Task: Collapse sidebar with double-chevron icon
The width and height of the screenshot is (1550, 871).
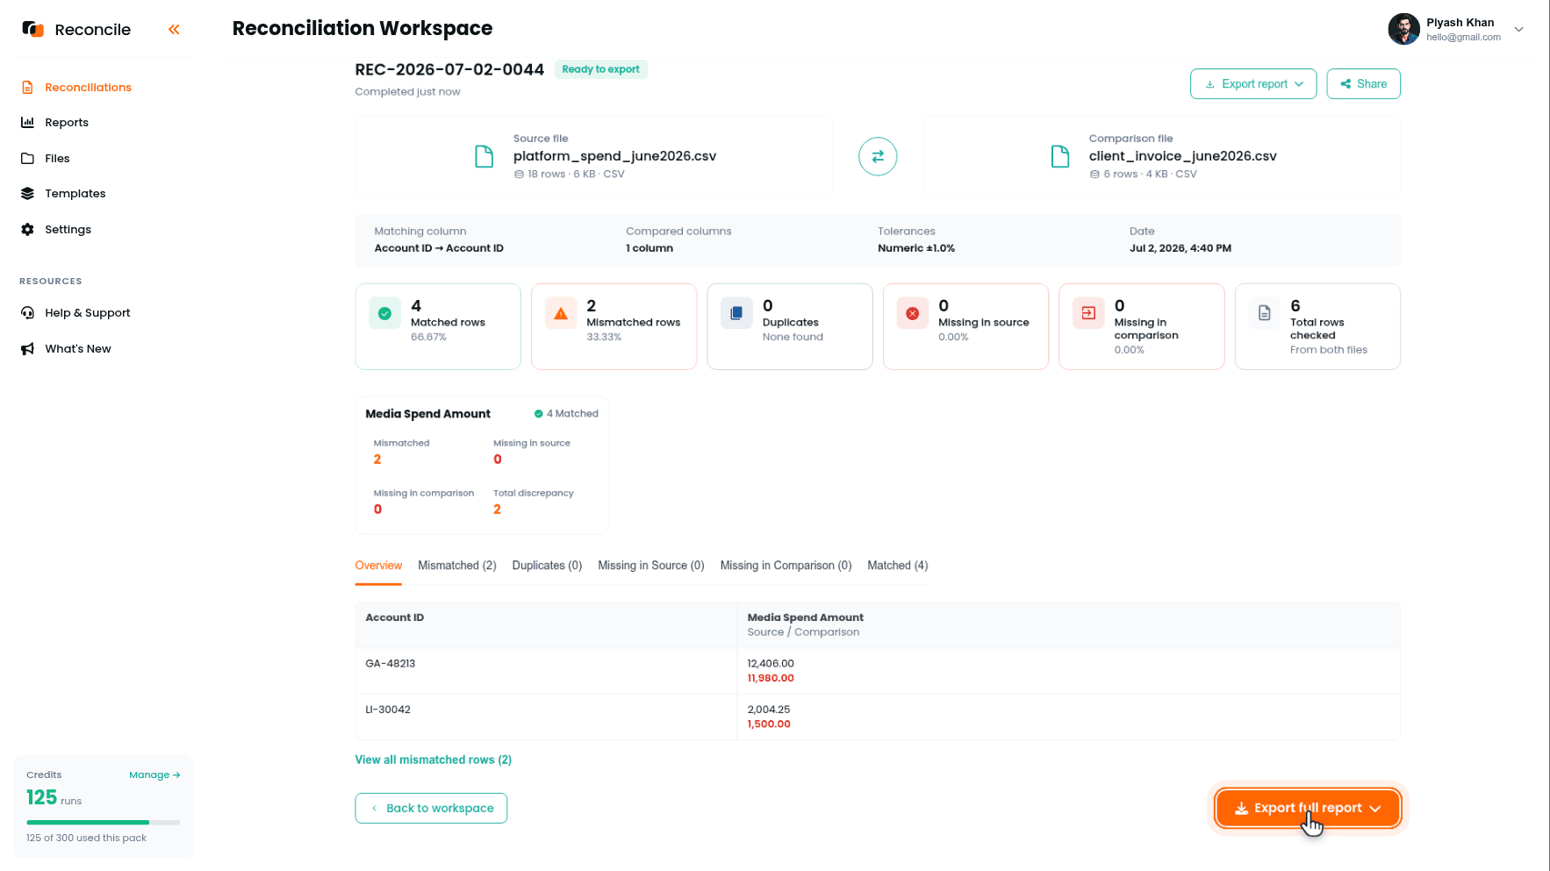Action: 174,30
